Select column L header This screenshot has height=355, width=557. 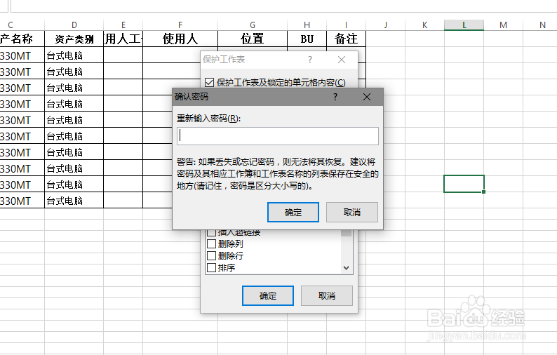click(464, 25)
